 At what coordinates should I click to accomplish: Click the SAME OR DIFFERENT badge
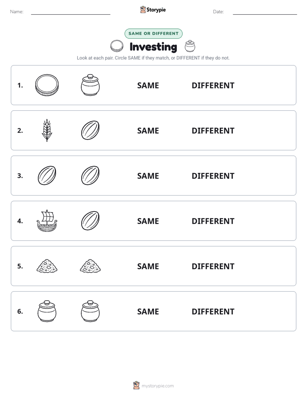(153, 34)
